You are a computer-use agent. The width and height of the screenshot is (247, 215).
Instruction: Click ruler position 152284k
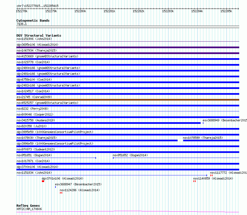pyautogui.click(x=197, y=11)
